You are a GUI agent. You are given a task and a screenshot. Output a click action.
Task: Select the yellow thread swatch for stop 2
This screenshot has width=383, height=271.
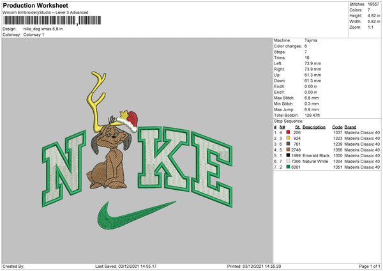pyautogui.click(x=289, y=138)
